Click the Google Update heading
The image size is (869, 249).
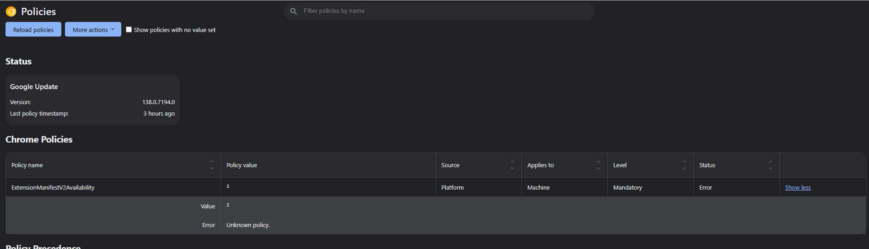pyautogui.click(x=34, y=87)
